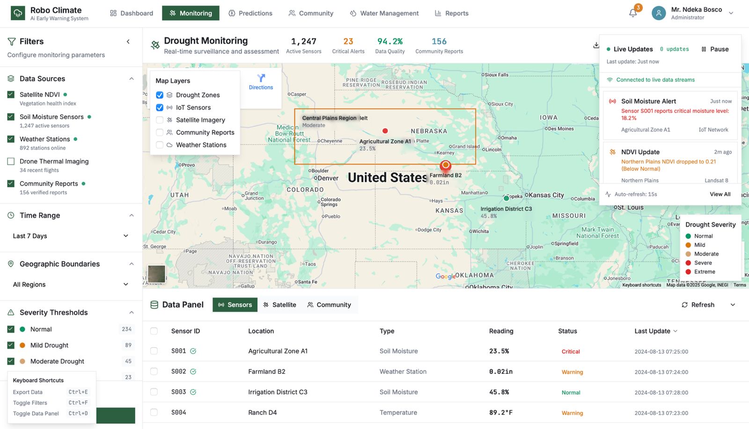Click the Robo Climate logo icon
This screenshot has height=429, width=749.
pos(18,13)
